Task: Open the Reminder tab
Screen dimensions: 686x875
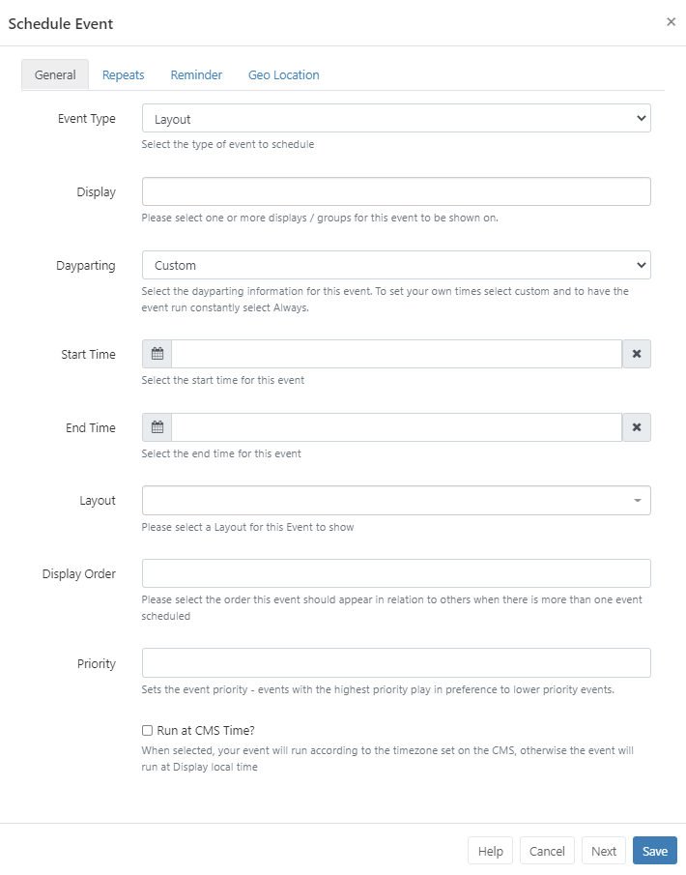Action: point(195,74)
